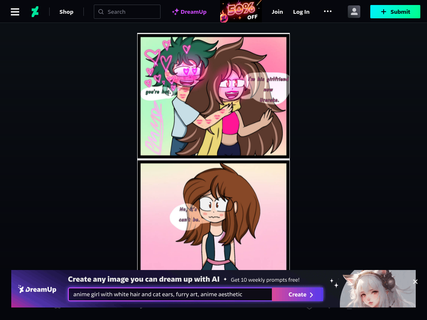Click the Submit button

pos(395,12)
